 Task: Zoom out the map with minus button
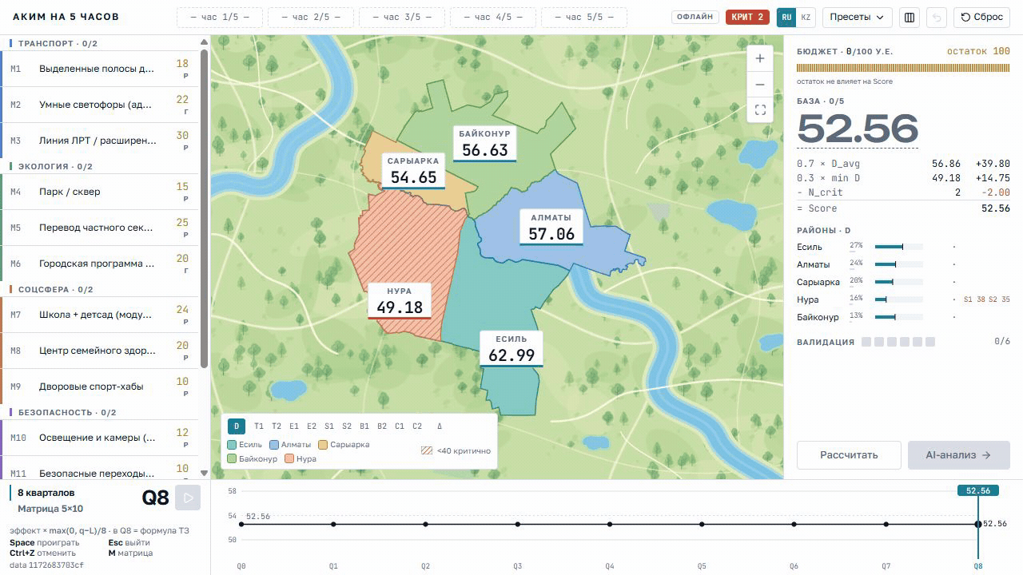tap(759, 85)
